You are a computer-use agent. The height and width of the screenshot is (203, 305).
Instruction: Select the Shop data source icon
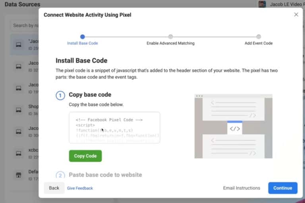[x=19, y=110]
